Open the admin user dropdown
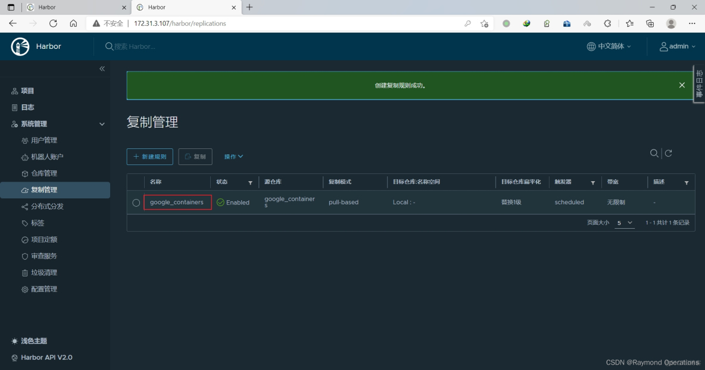The height and width of the screenshot is (370, 705). tap(677, 46)
